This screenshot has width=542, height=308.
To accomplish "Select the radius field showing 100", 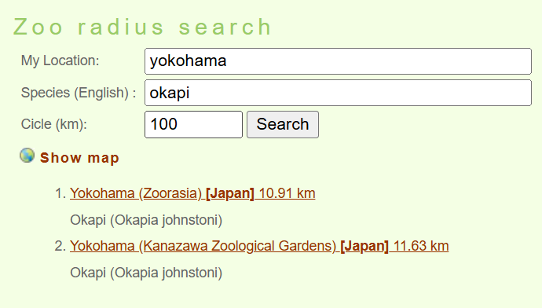I will (193, 124).
